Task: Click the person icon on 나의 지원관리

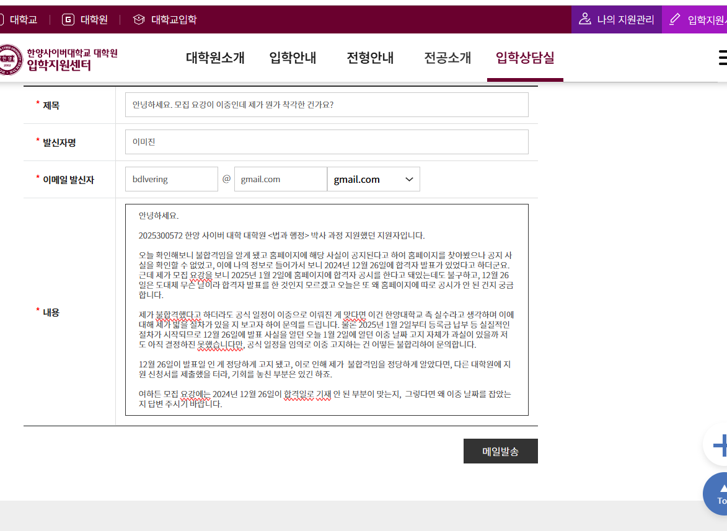Action: 585,19
